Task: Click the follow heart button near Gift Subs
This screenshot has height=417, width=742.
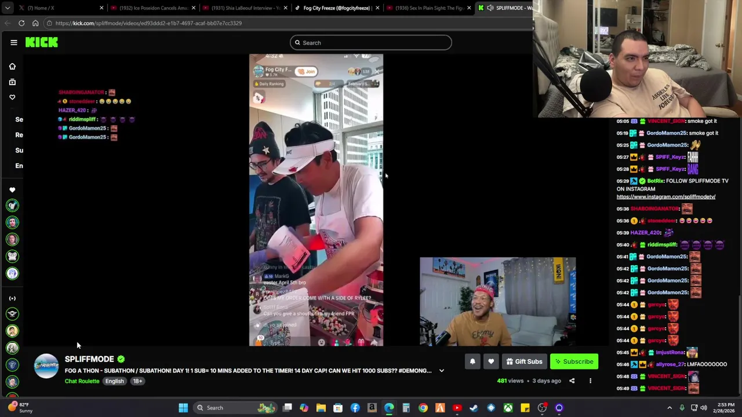Action: (x=491, y=361)
